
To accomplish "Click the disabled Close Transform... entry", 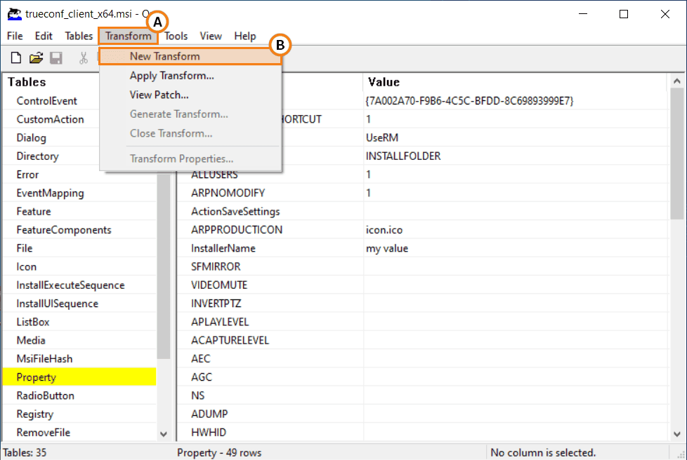I will click(x=190, y=133).
